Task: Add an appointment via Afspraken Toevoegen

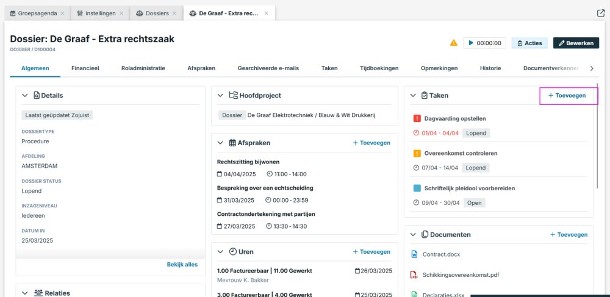Action: [371, 143]
